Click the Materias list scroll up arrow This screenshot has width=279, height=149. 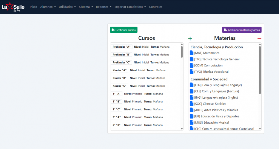(260, 44)
